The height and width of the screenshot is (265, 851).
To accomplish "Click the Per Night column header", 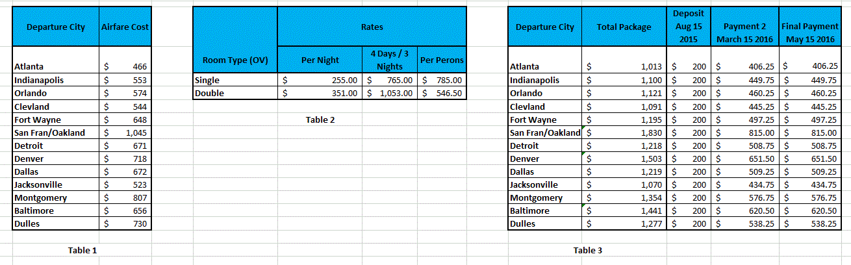I will tap(320, 60).
